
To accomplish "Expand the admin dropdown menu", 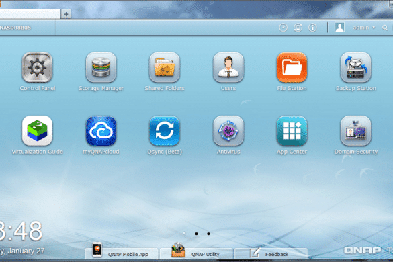I will (x=363, y=28).
